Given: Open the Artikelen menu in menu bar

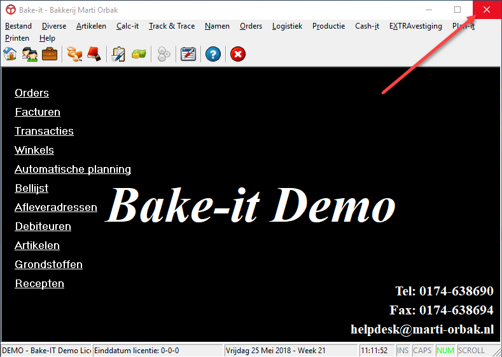Looking at the screenshot, I should tap(91, 26).
